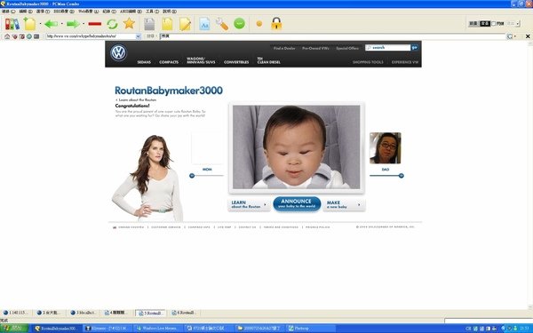Toggle the checkbox in top-right toolbar
Screen dimensions: 533x333
point(494,23)
